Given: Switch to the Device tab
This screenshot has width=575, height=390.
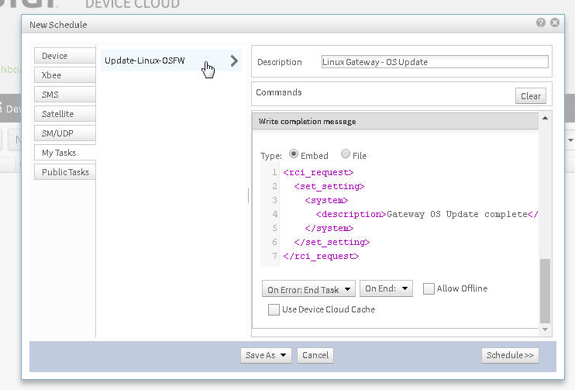Looking at the screenshot, I should tap(64, 56).
